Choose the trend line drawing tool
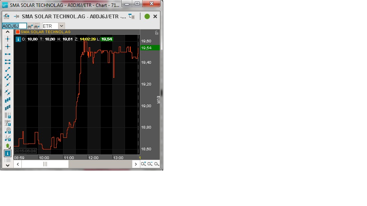The width and height of the screenshot is (367, 206). coord(8,69)
